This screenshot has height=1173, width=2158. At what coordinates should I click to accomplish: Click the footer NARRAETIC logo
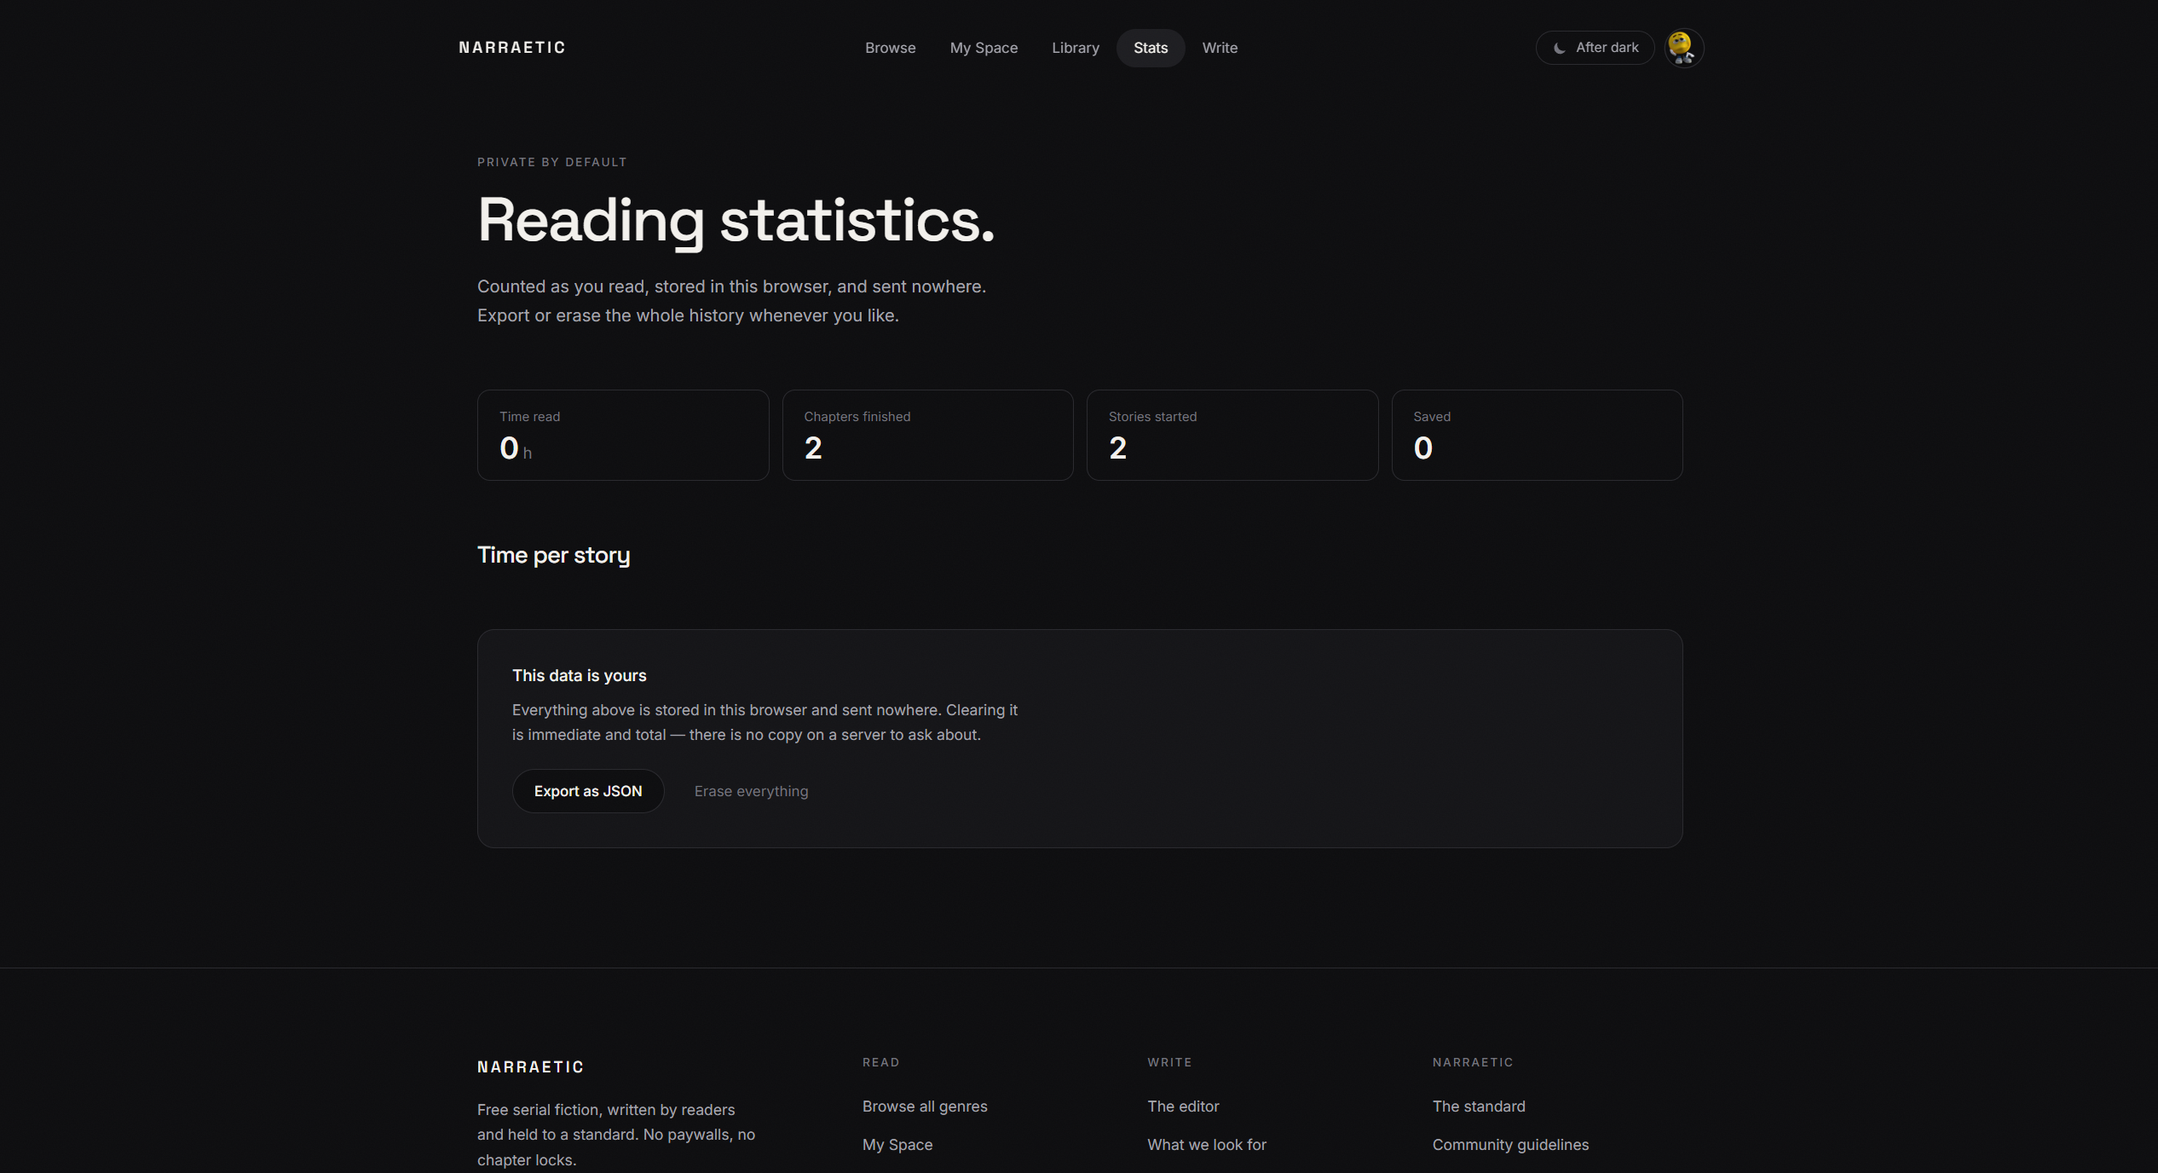tap(530, 1067)
